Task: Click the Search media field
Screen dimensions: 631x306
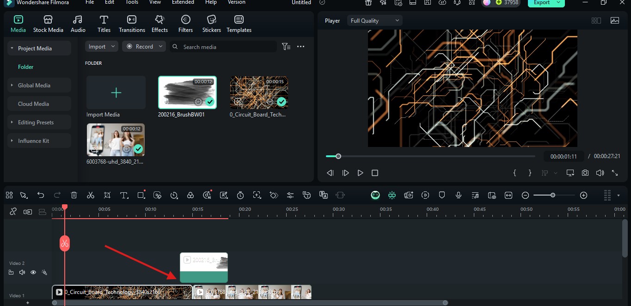Action: (x=223, y=47)
